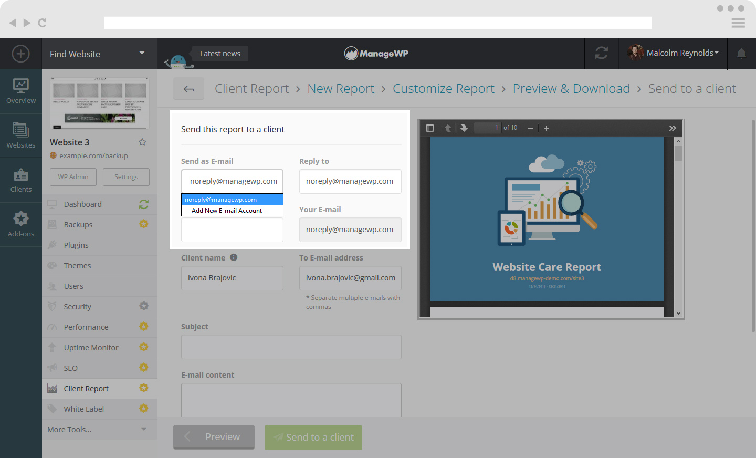Screen dimensions: 756x458
Task: Click the refresh sync icon in header
Action: (x=602, y=53)
